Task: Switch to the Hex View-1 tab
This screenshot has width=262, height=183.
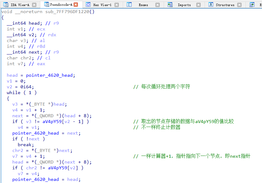Action: pos(102,5)
